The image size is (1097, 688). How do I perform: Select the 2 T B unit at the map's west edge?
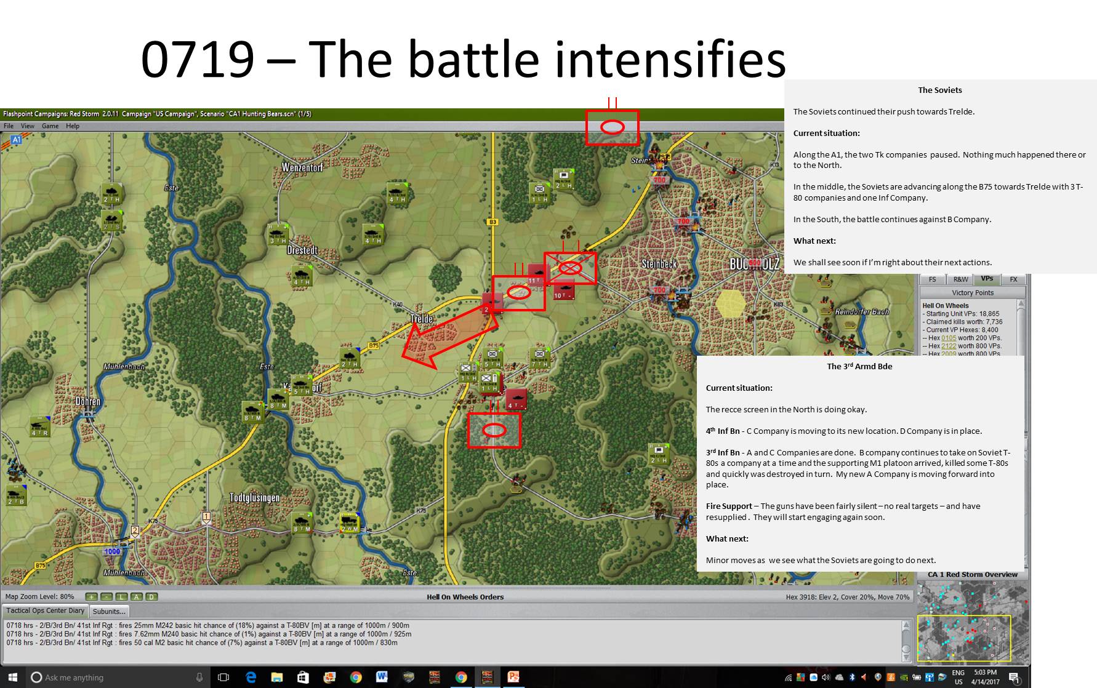click(16, 495)
